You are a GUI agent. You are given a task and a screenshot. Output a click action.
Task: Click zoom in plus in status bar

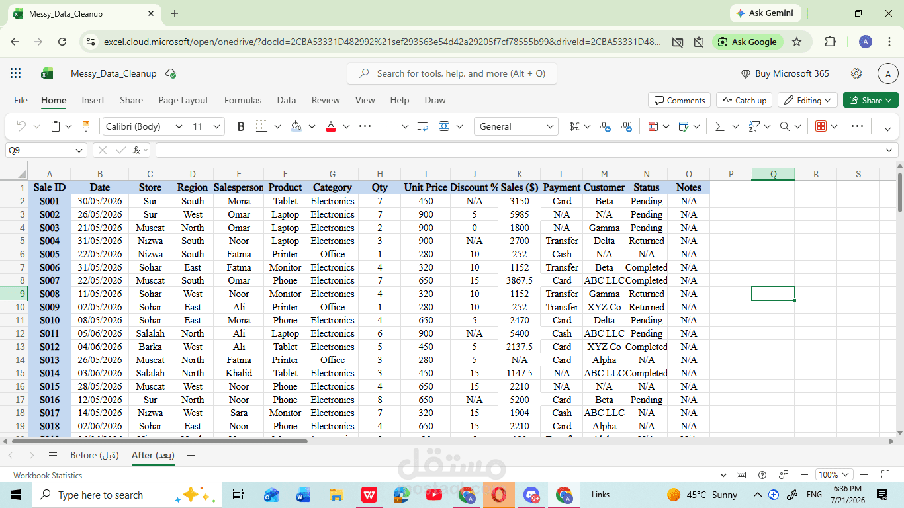tap(863, 474)
